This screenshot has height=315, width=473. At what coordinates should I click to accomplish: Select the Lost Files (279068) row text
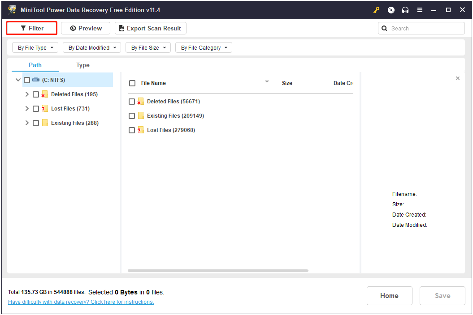171,130
